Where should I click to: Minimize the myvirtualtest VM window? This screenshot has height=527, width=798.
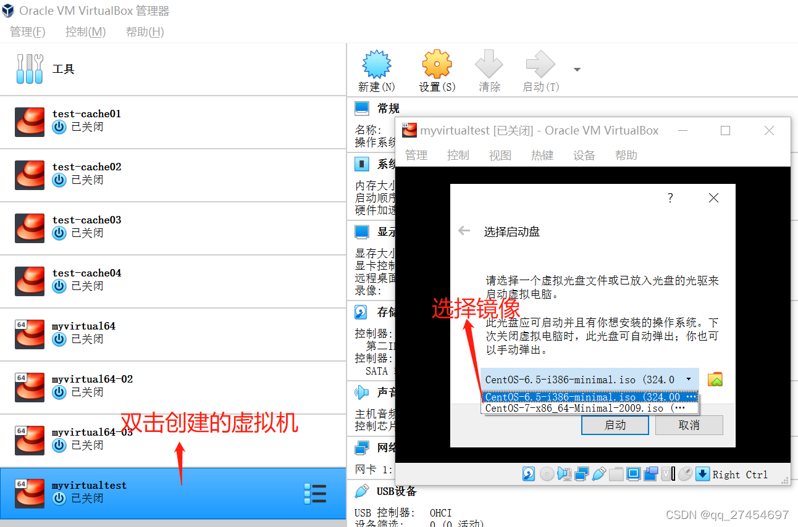[x=682, y=130]
